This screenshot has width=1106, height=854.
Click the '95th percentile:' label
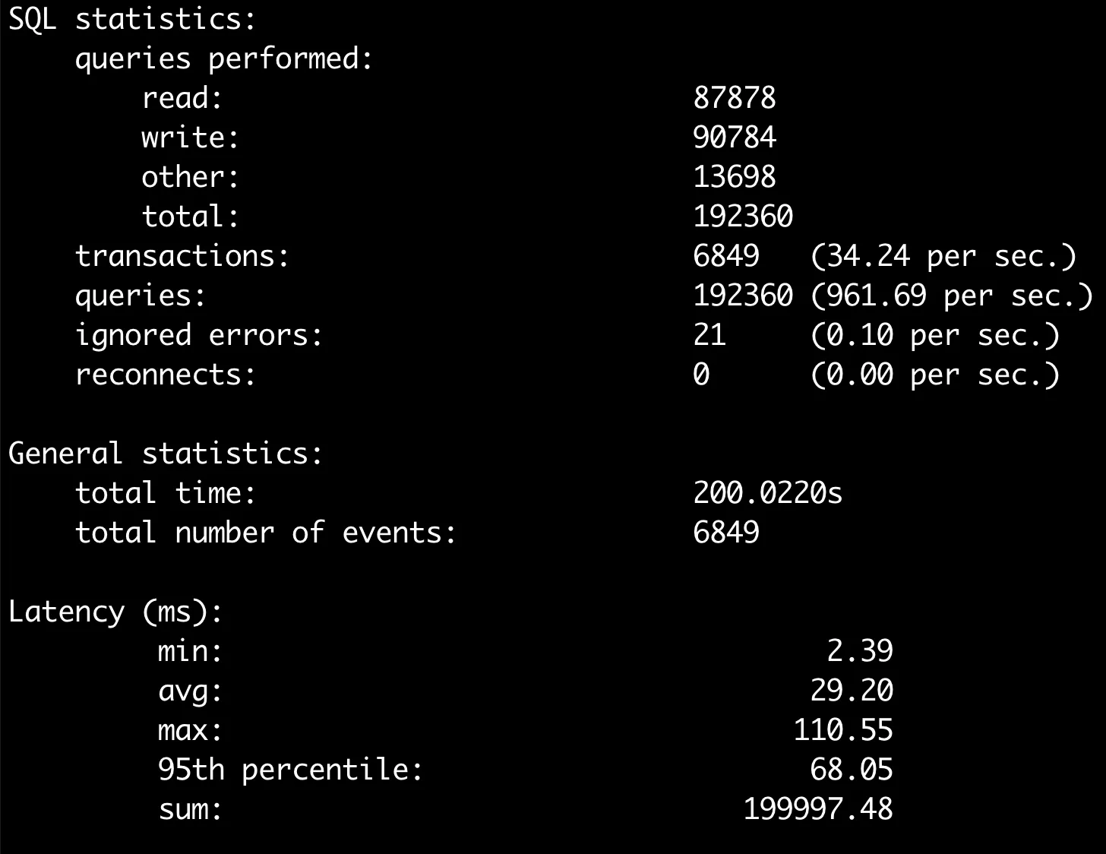[x=290, y=770]
